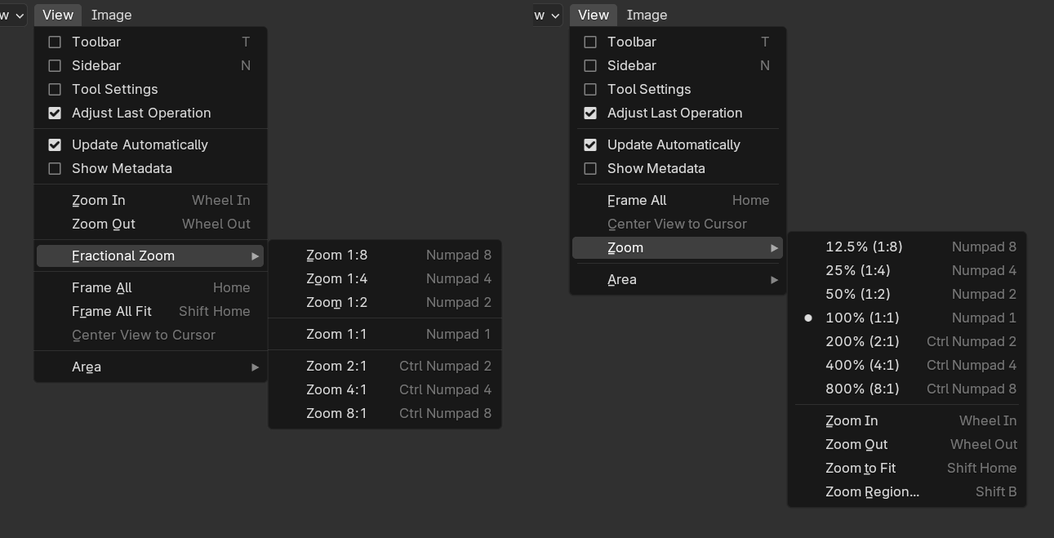Open dropdown left of right View menu

point(548,15)
